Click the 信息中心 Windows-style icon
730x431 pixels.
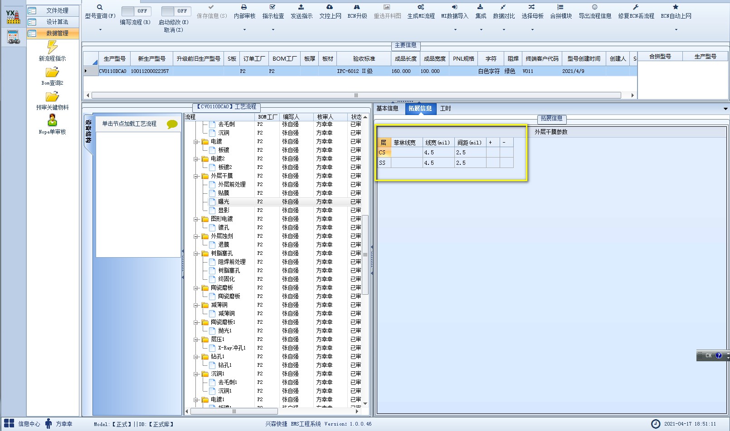[x=9, y=424]
